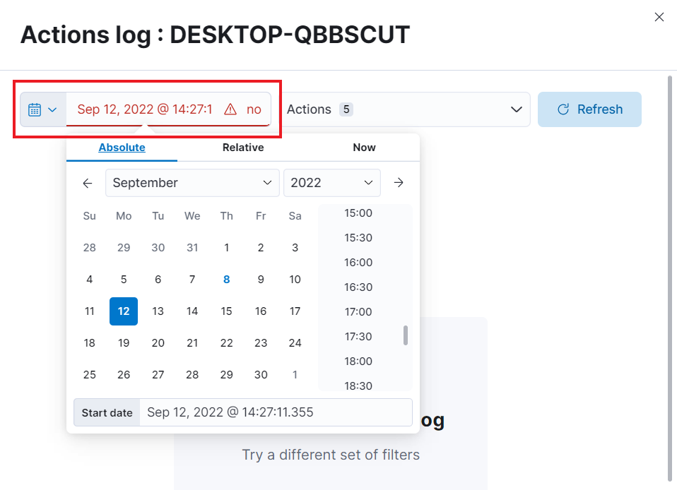This screenshot has height=490, width=677.
Task: Open the chevron next to the calendar icon
Action: [x=51, y=109]
